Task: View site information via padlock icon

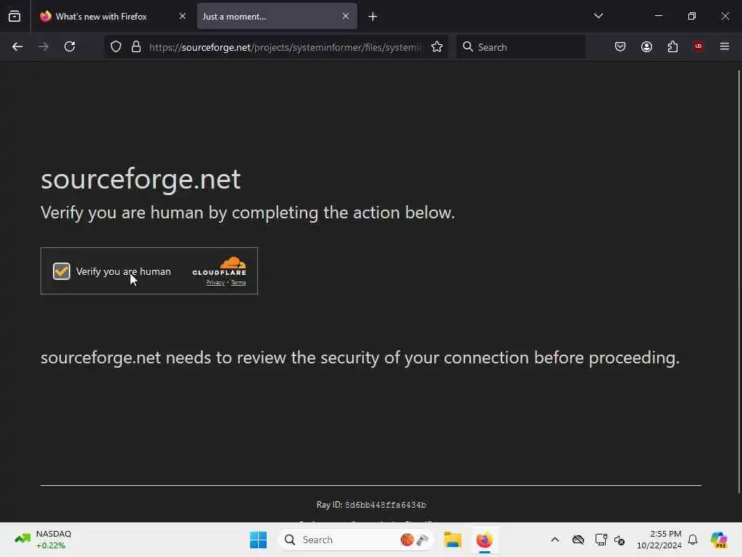Action: pos(136,46)
